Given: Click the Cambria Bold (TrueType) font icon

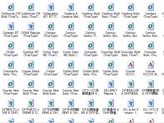Looking at the screenshot, I should click(90, 7).
